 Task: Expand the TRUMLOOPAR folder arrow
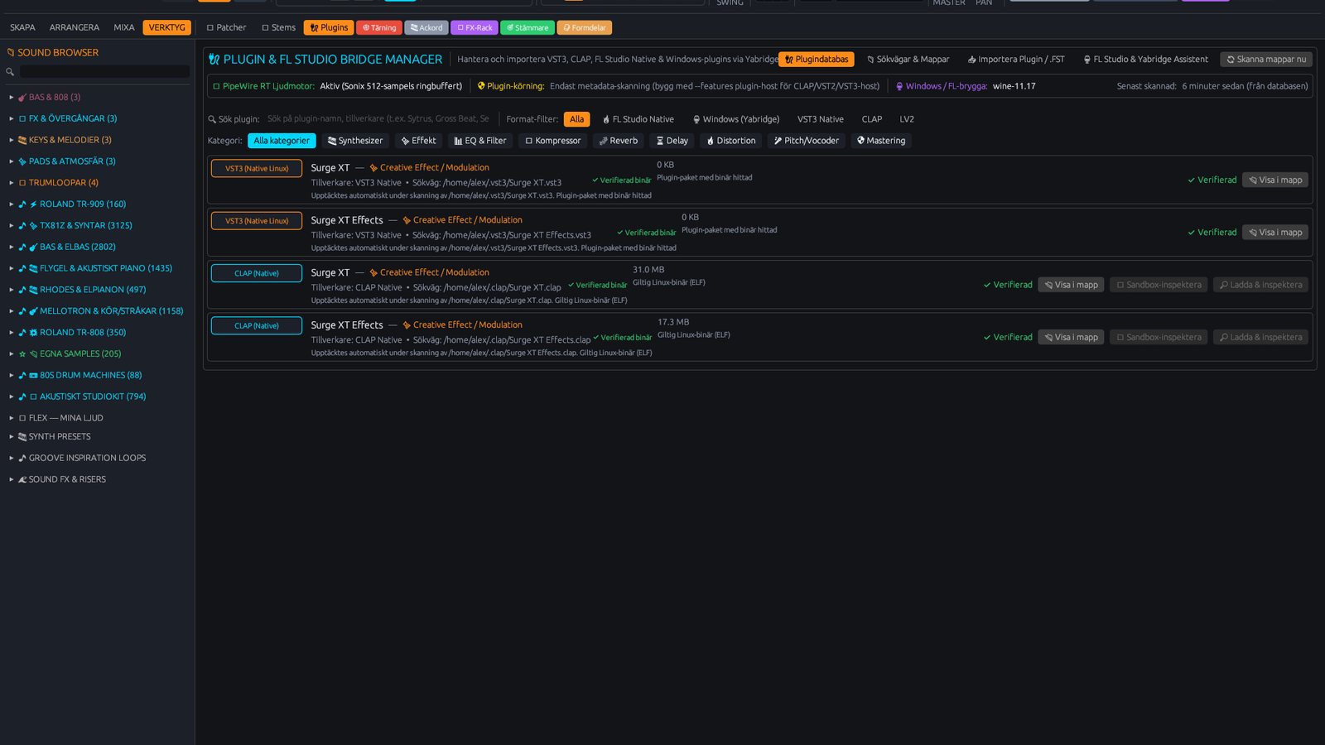pos(12,183)
